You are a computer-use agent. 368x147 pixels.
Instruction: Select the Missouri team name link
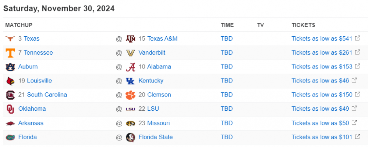point(158,123)
